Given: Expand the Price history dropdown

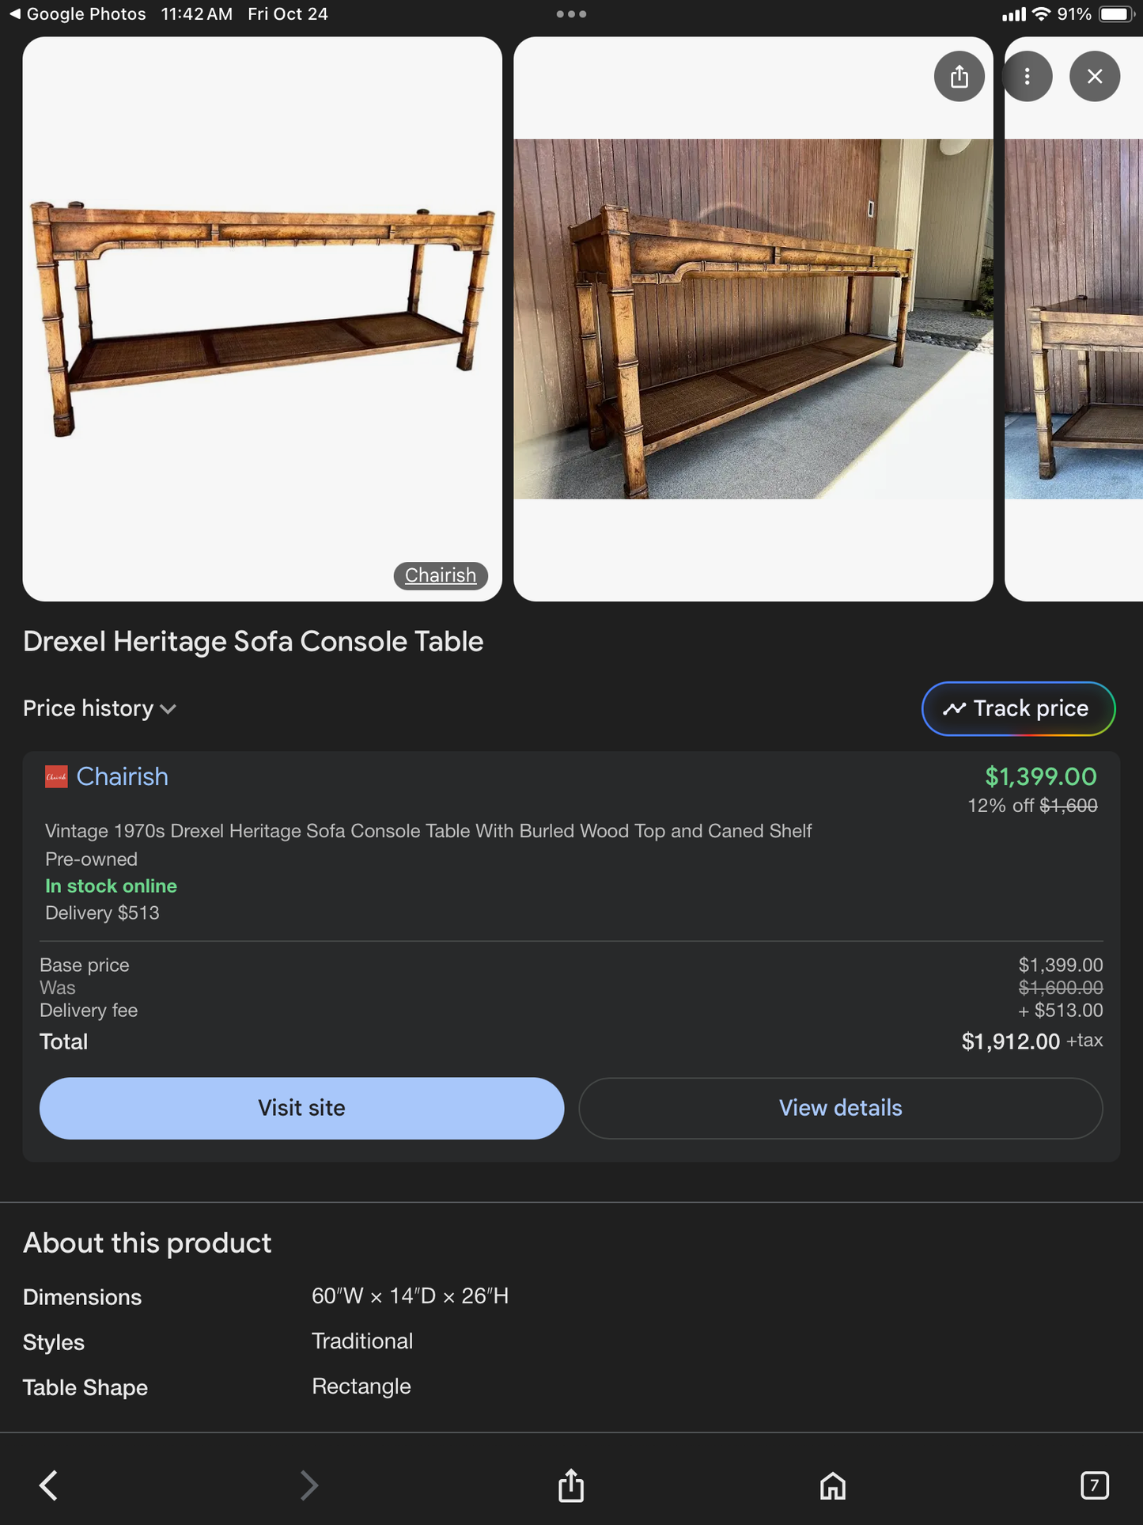Looking at the screenshot, I should click(100, 708).
